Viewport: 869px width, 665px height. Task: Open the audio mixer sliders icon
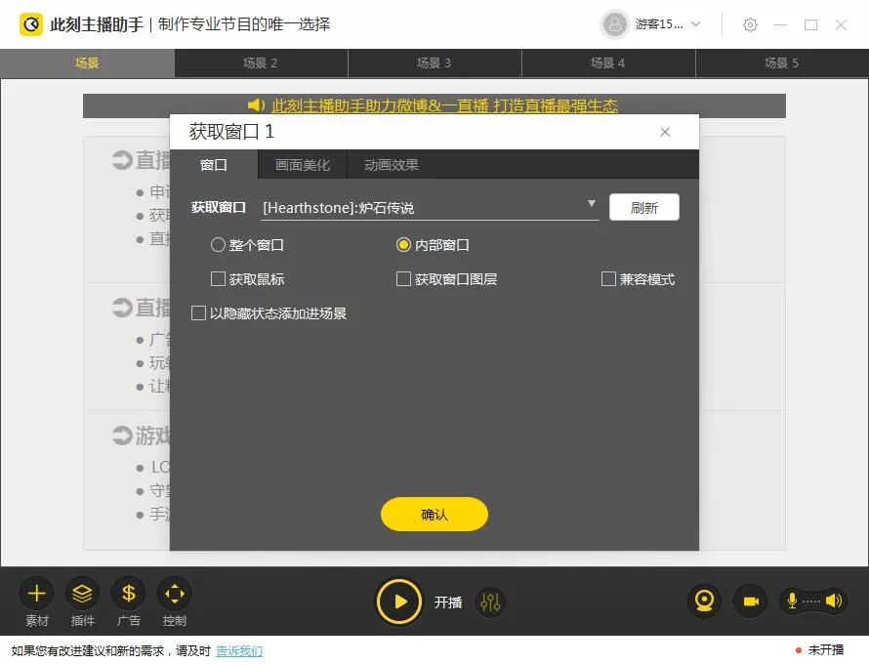[490, 602]
